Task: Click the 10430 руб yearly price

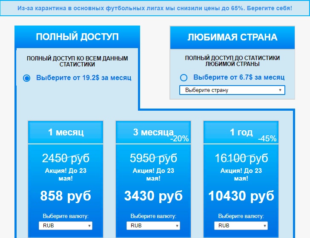Action: [x=241, y=196]
